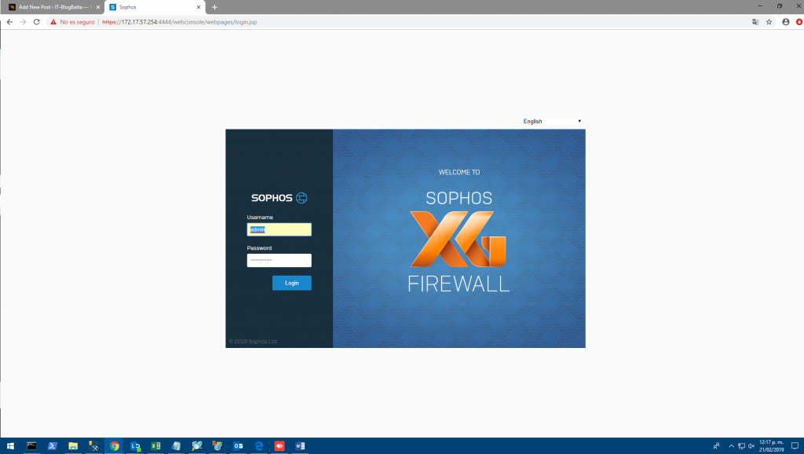Click the URL address bar text
Viewport: 804px width, 454px height.
point(180,22)
